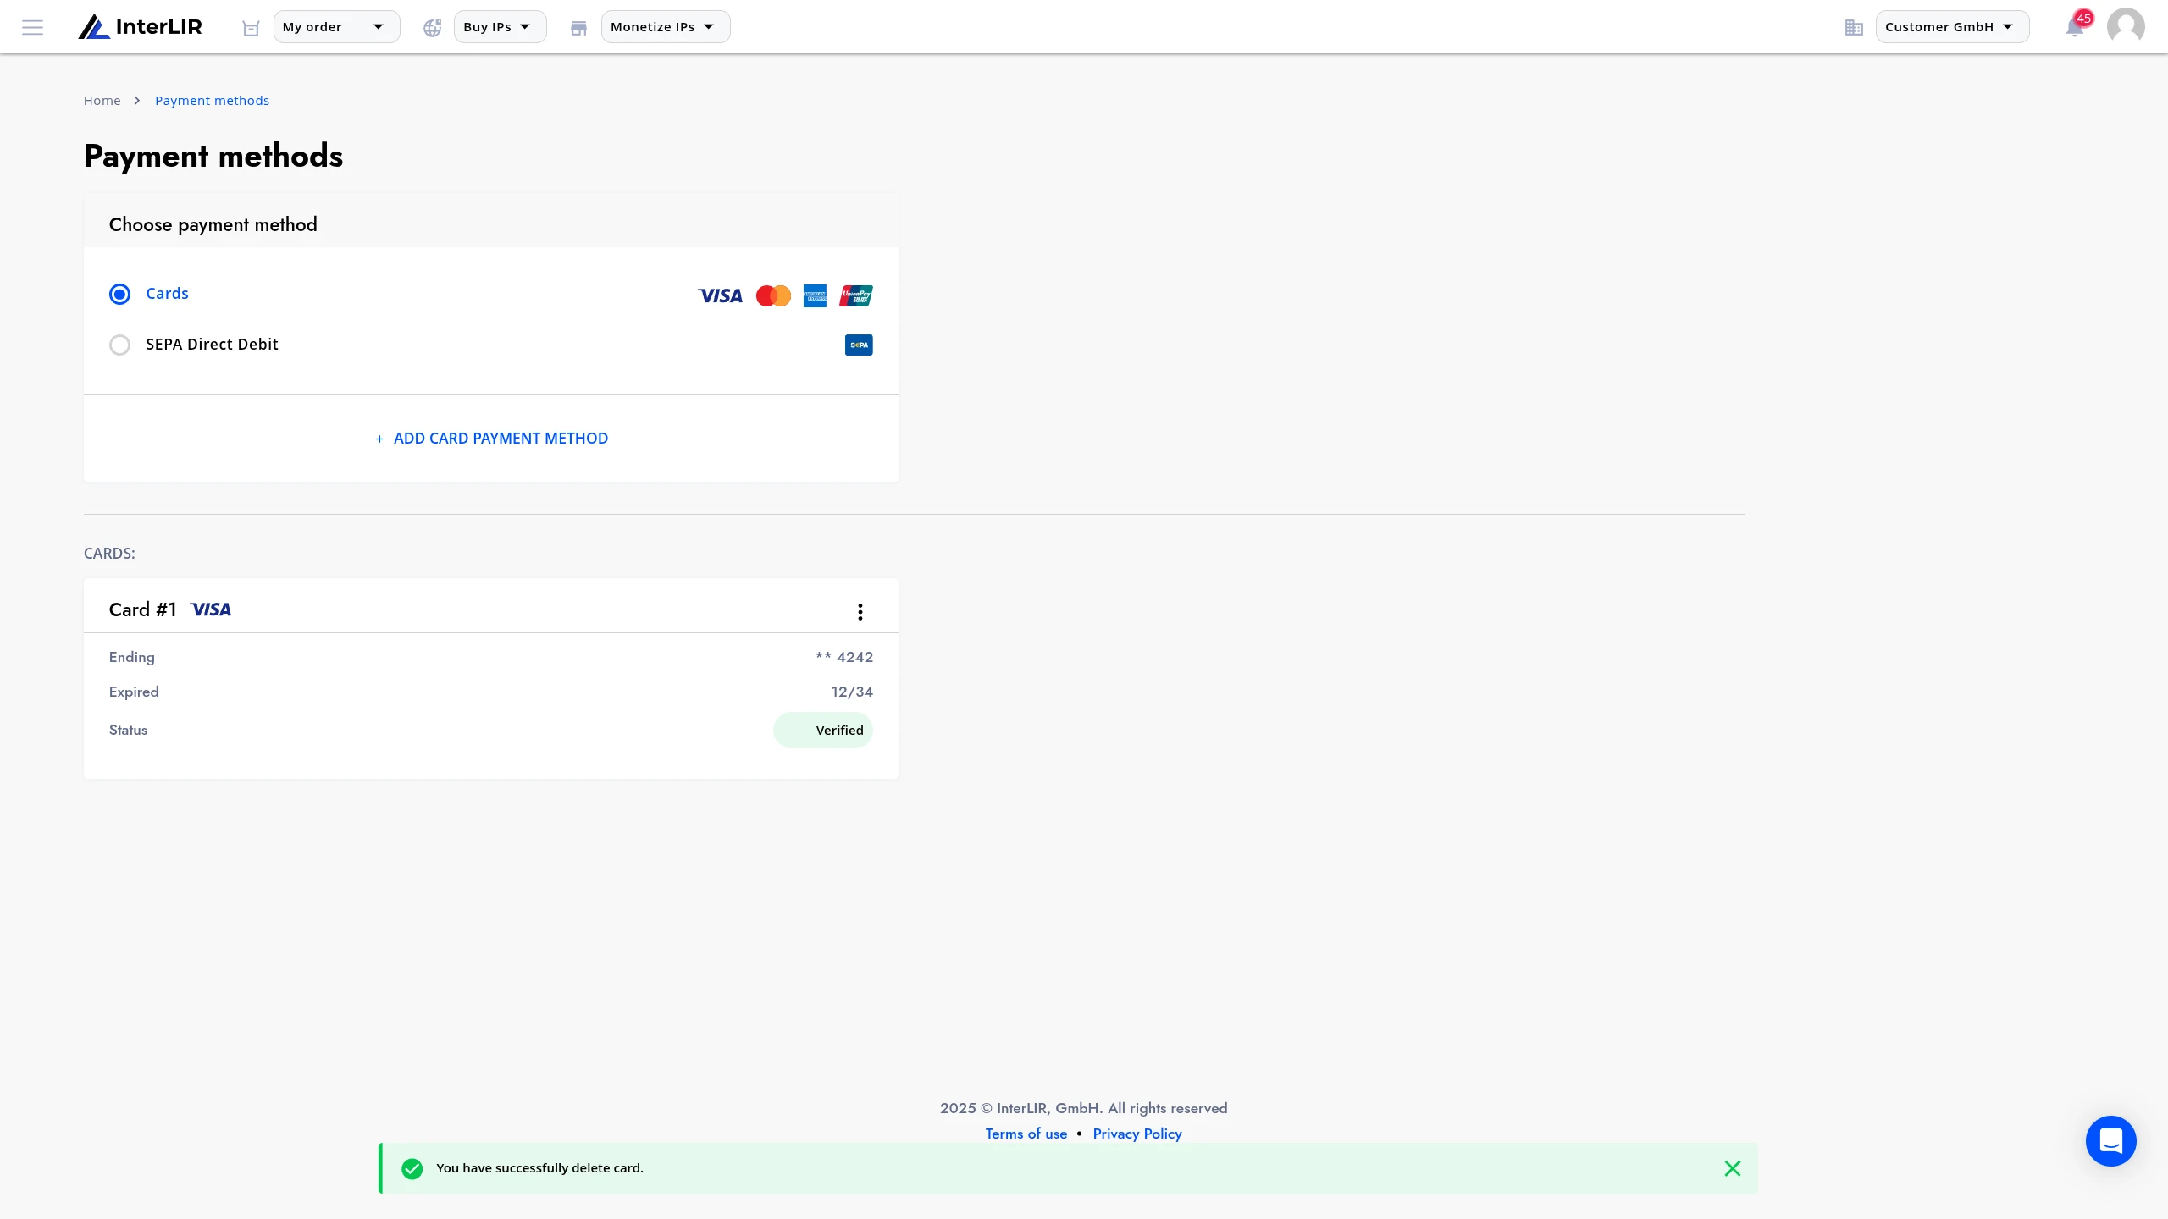Click Payment methods breadcrumb link
2168x1219 pixels.
pyautogui.click(x=212, y=101)
